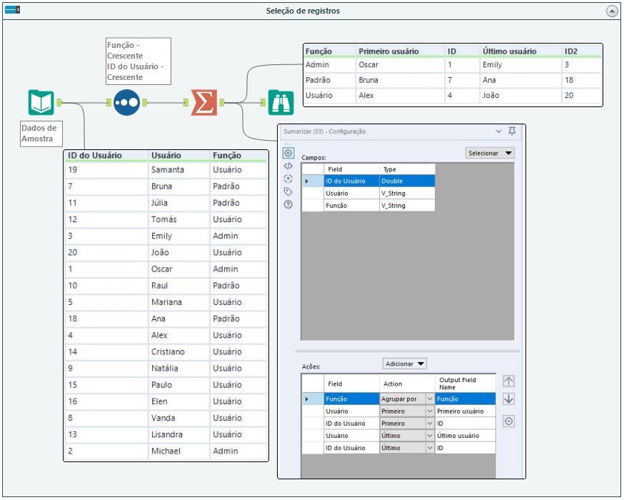624x500 pixels.
Task: Open the Adicionar dropdown menu
Action: tap(405, 364)
